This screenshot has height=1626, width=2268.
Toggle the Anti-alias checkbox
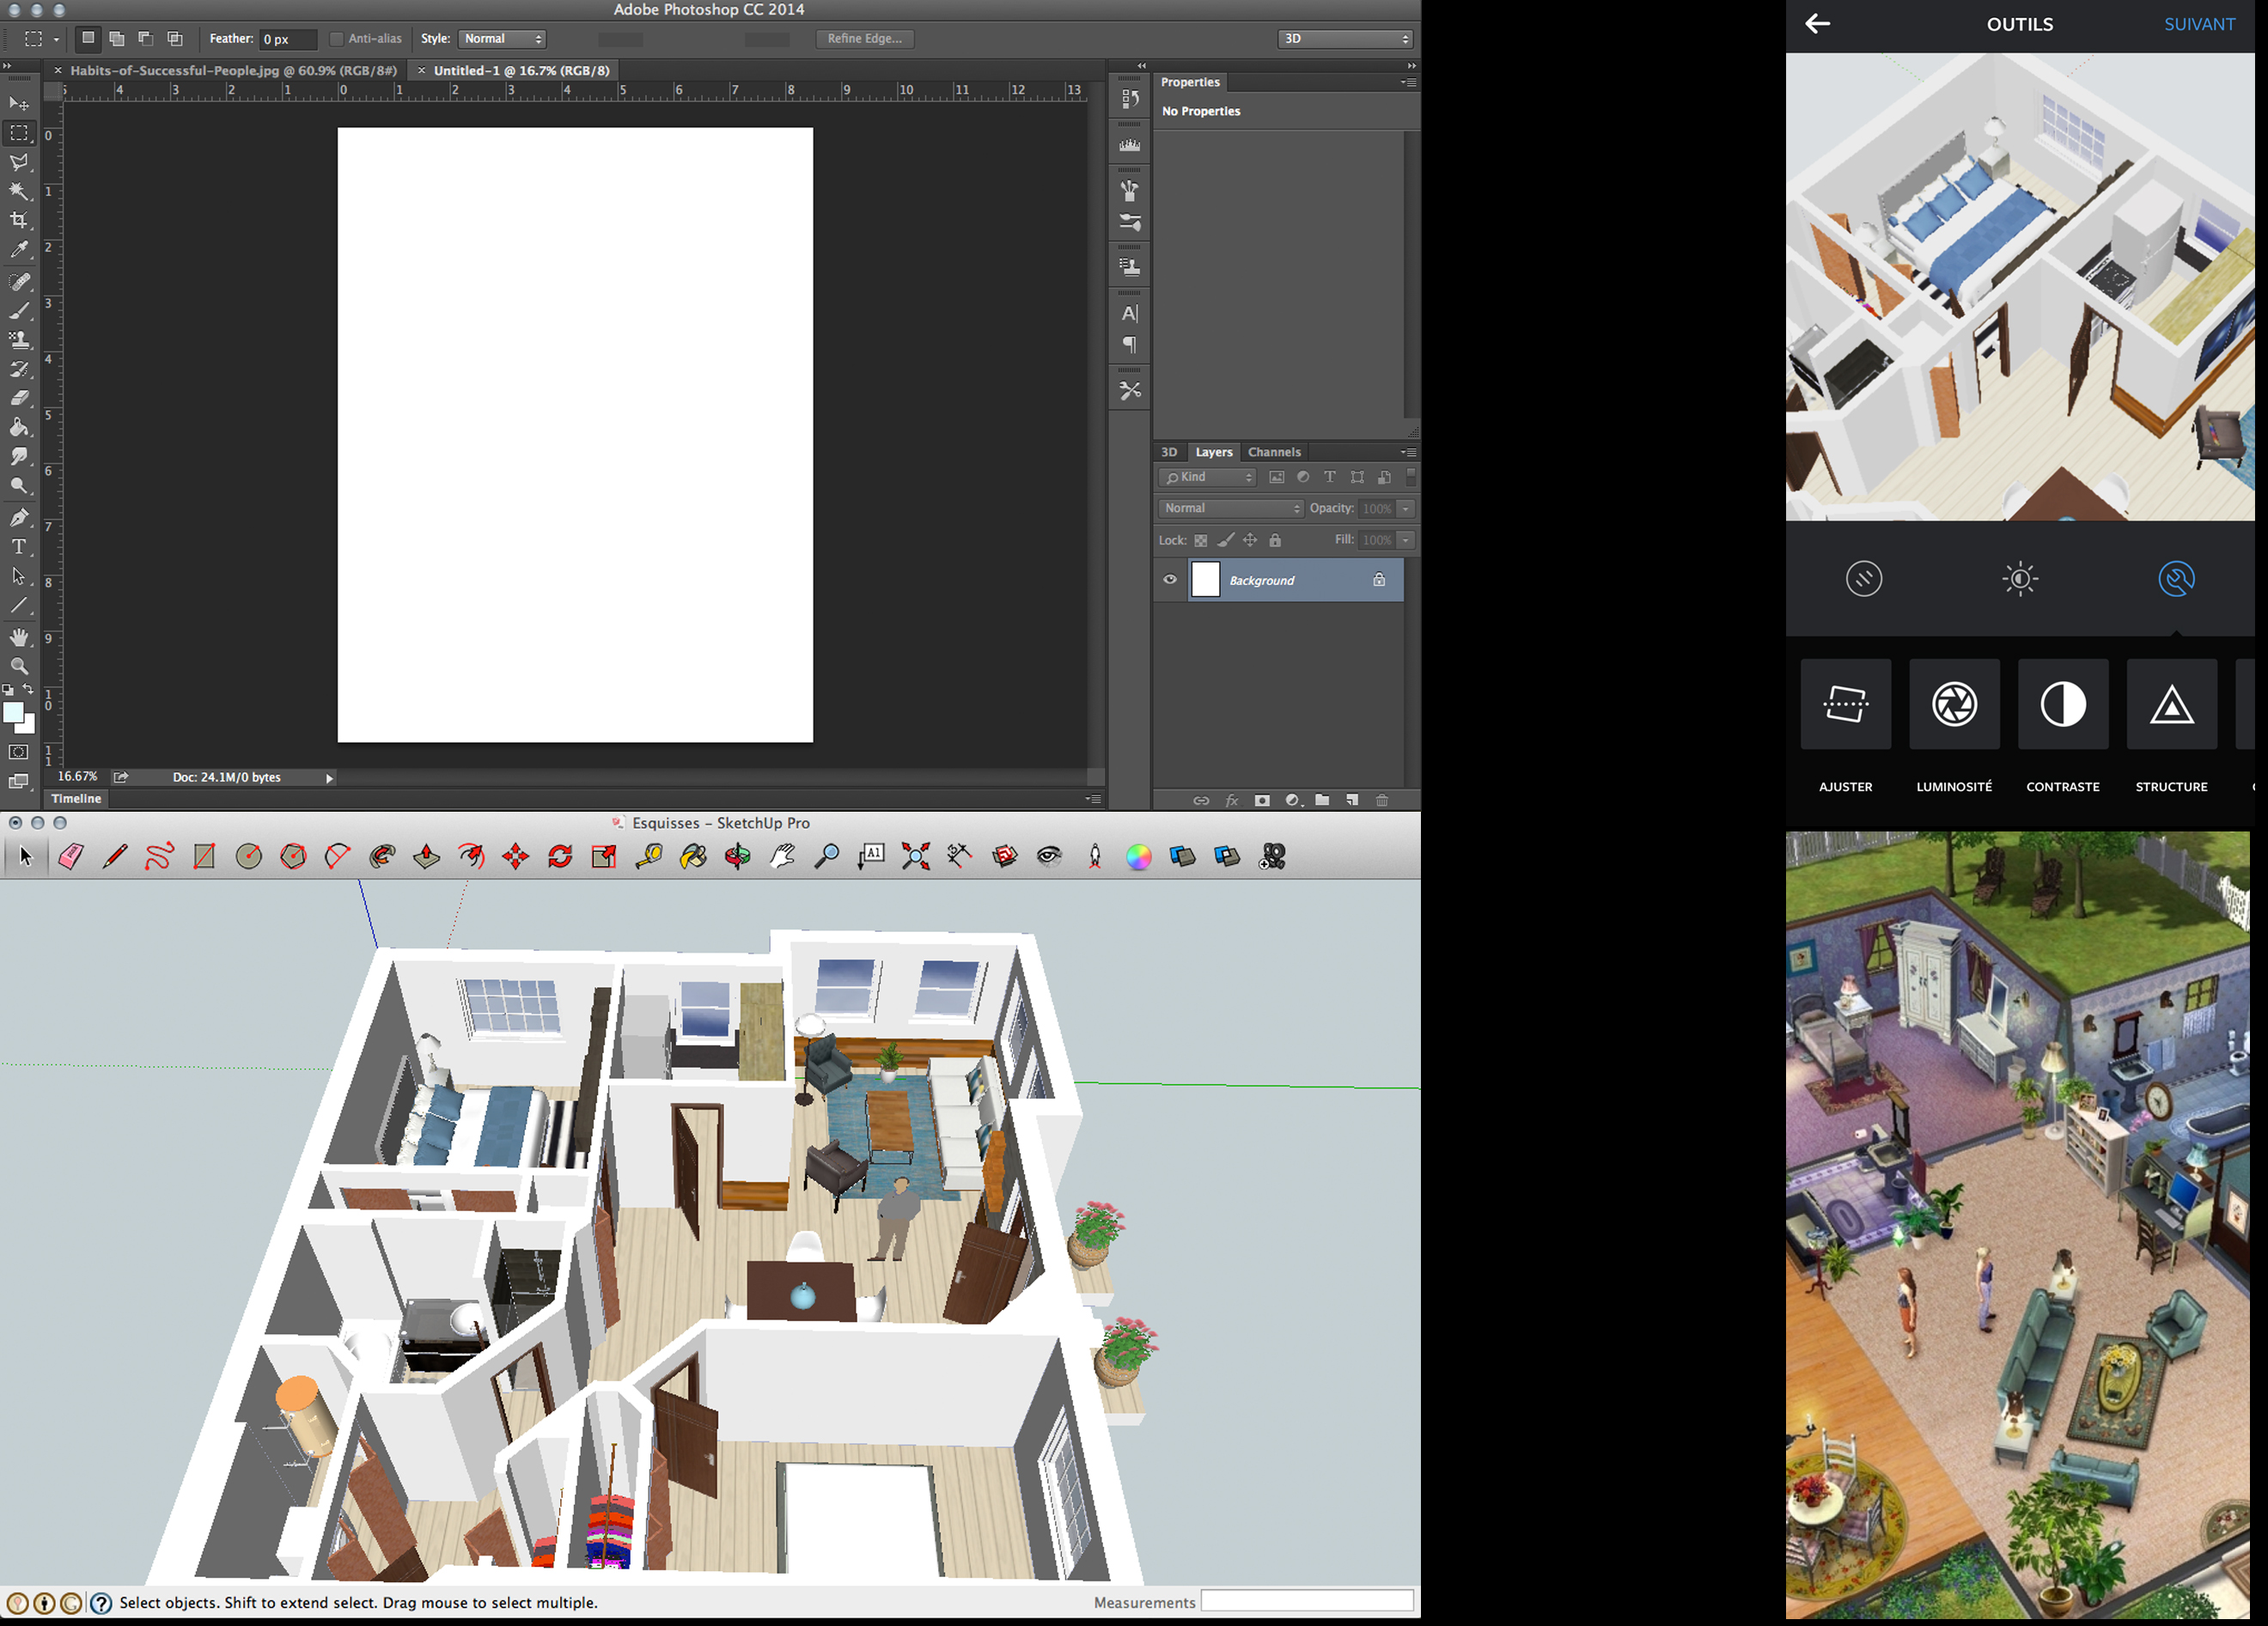pos(337,39)
